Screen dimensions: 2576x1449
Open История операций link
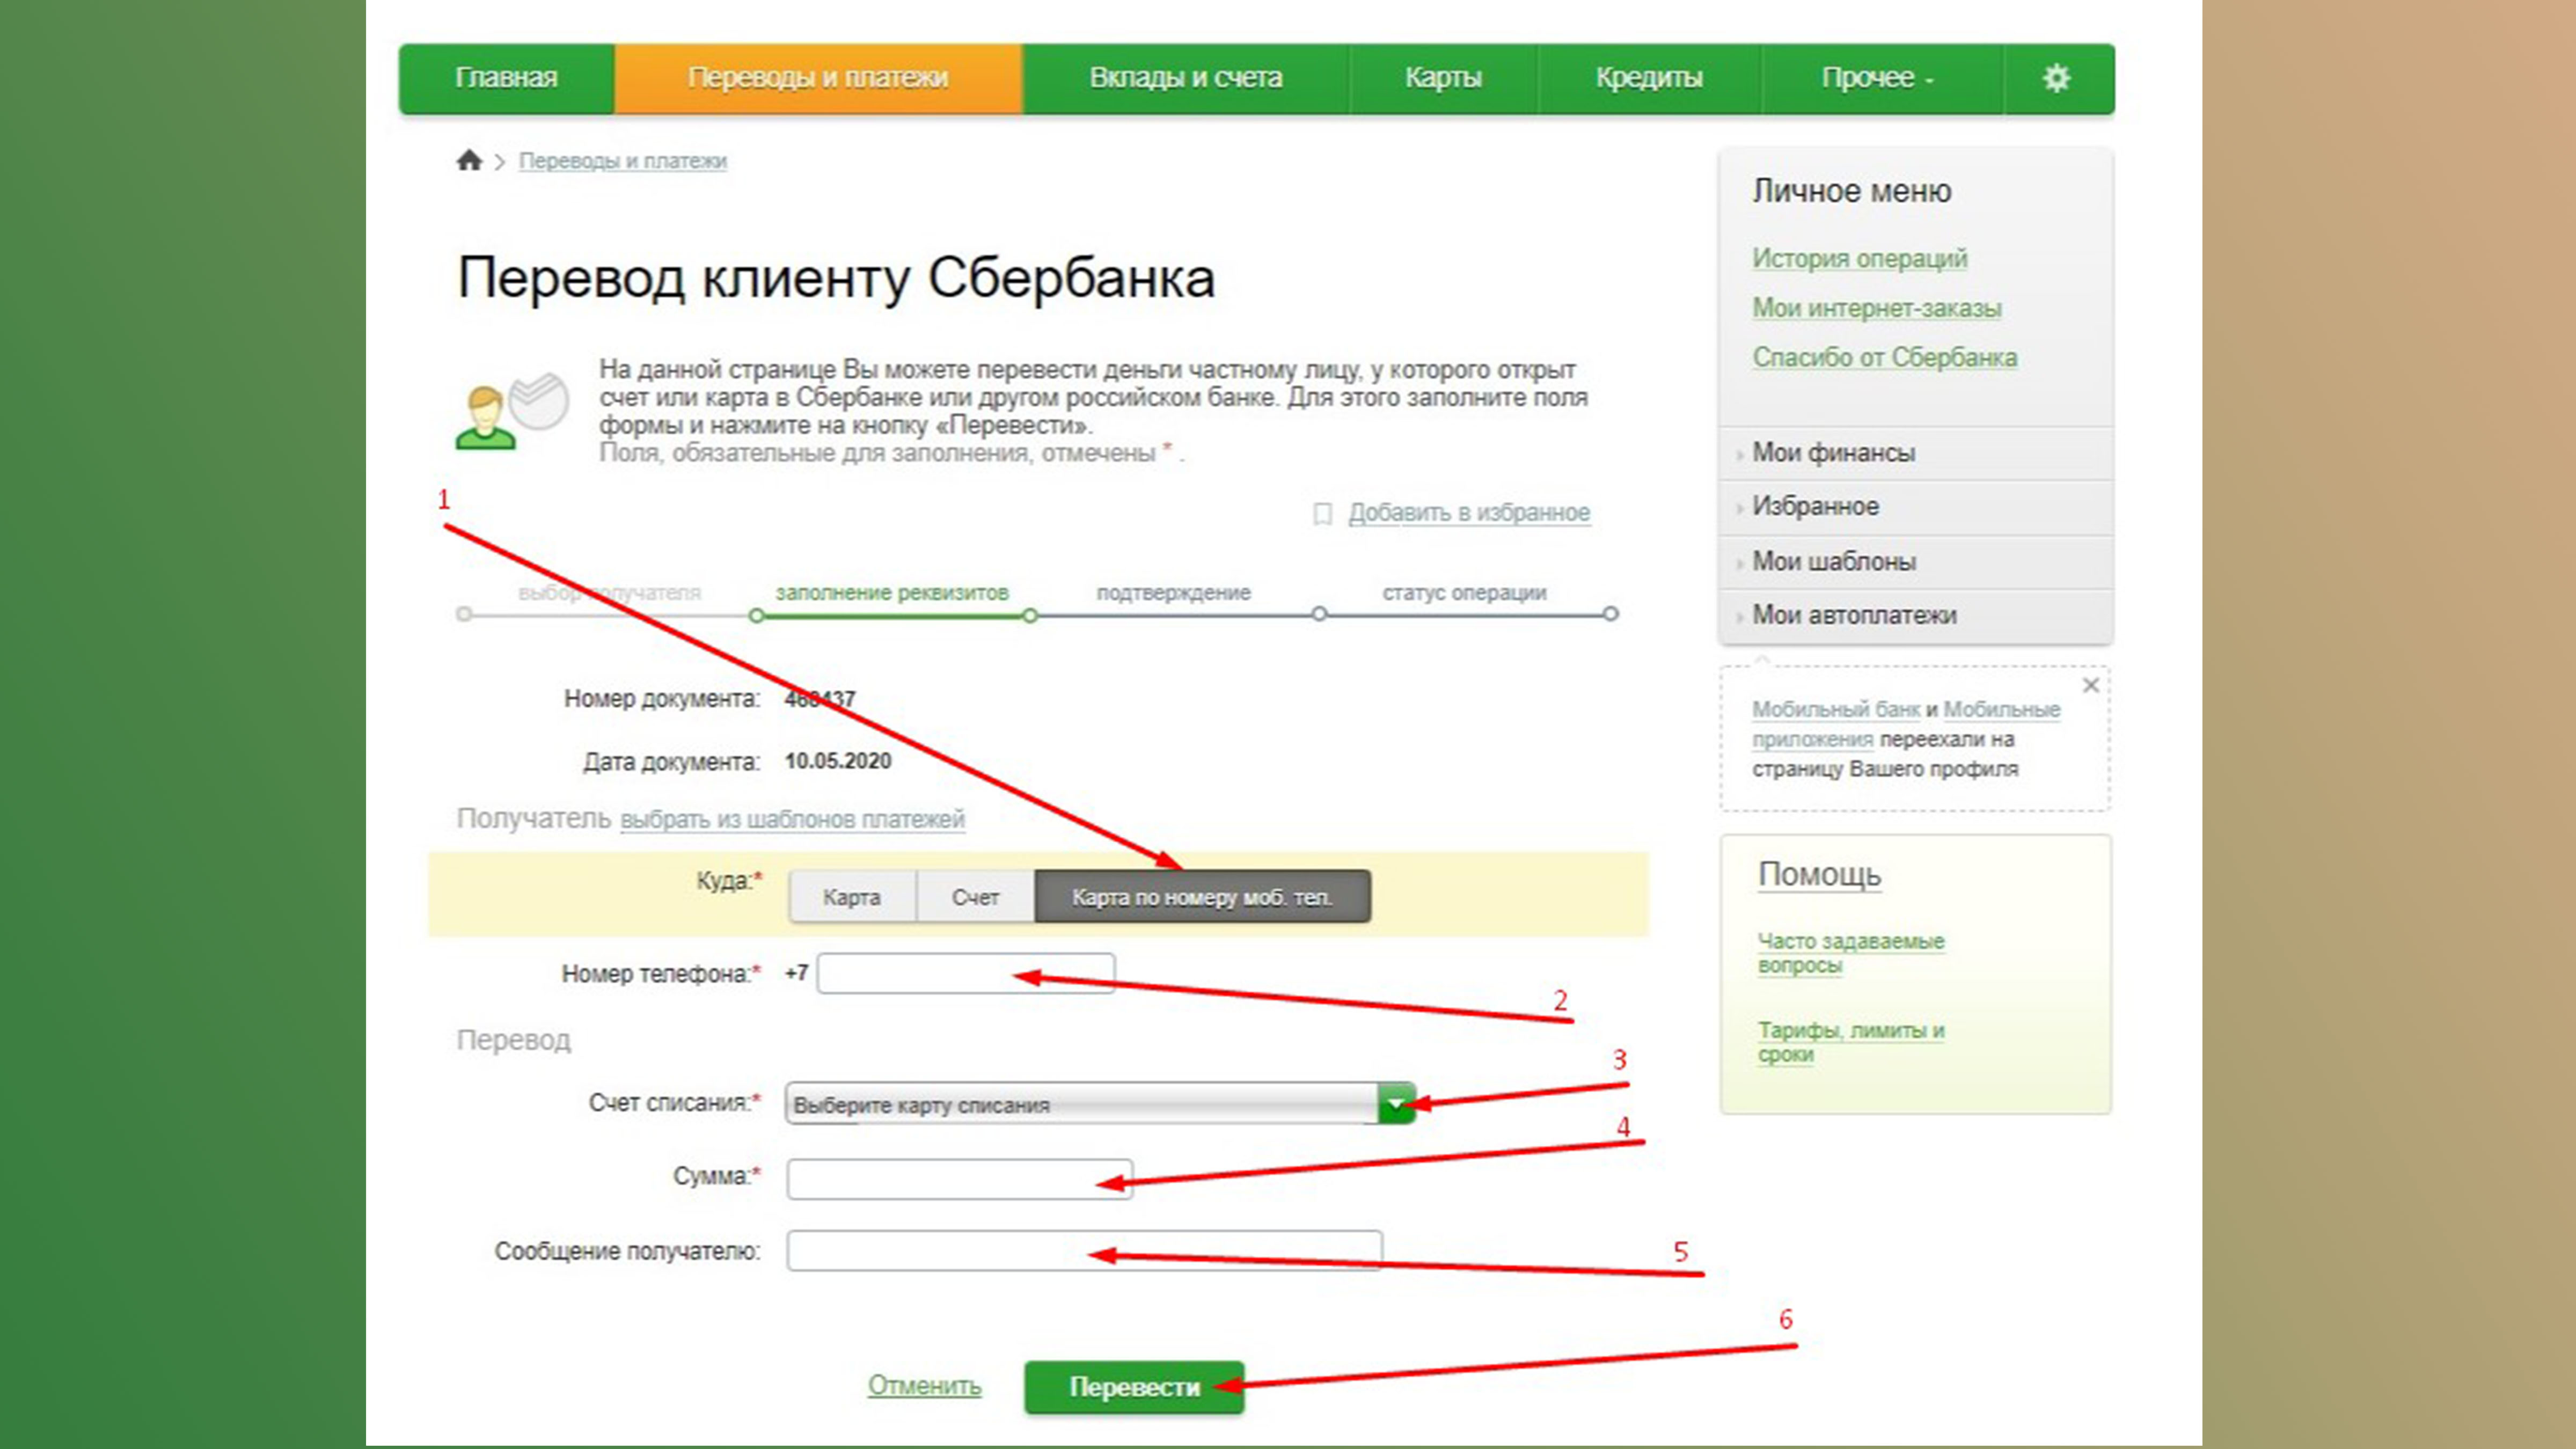[1859, 258]
